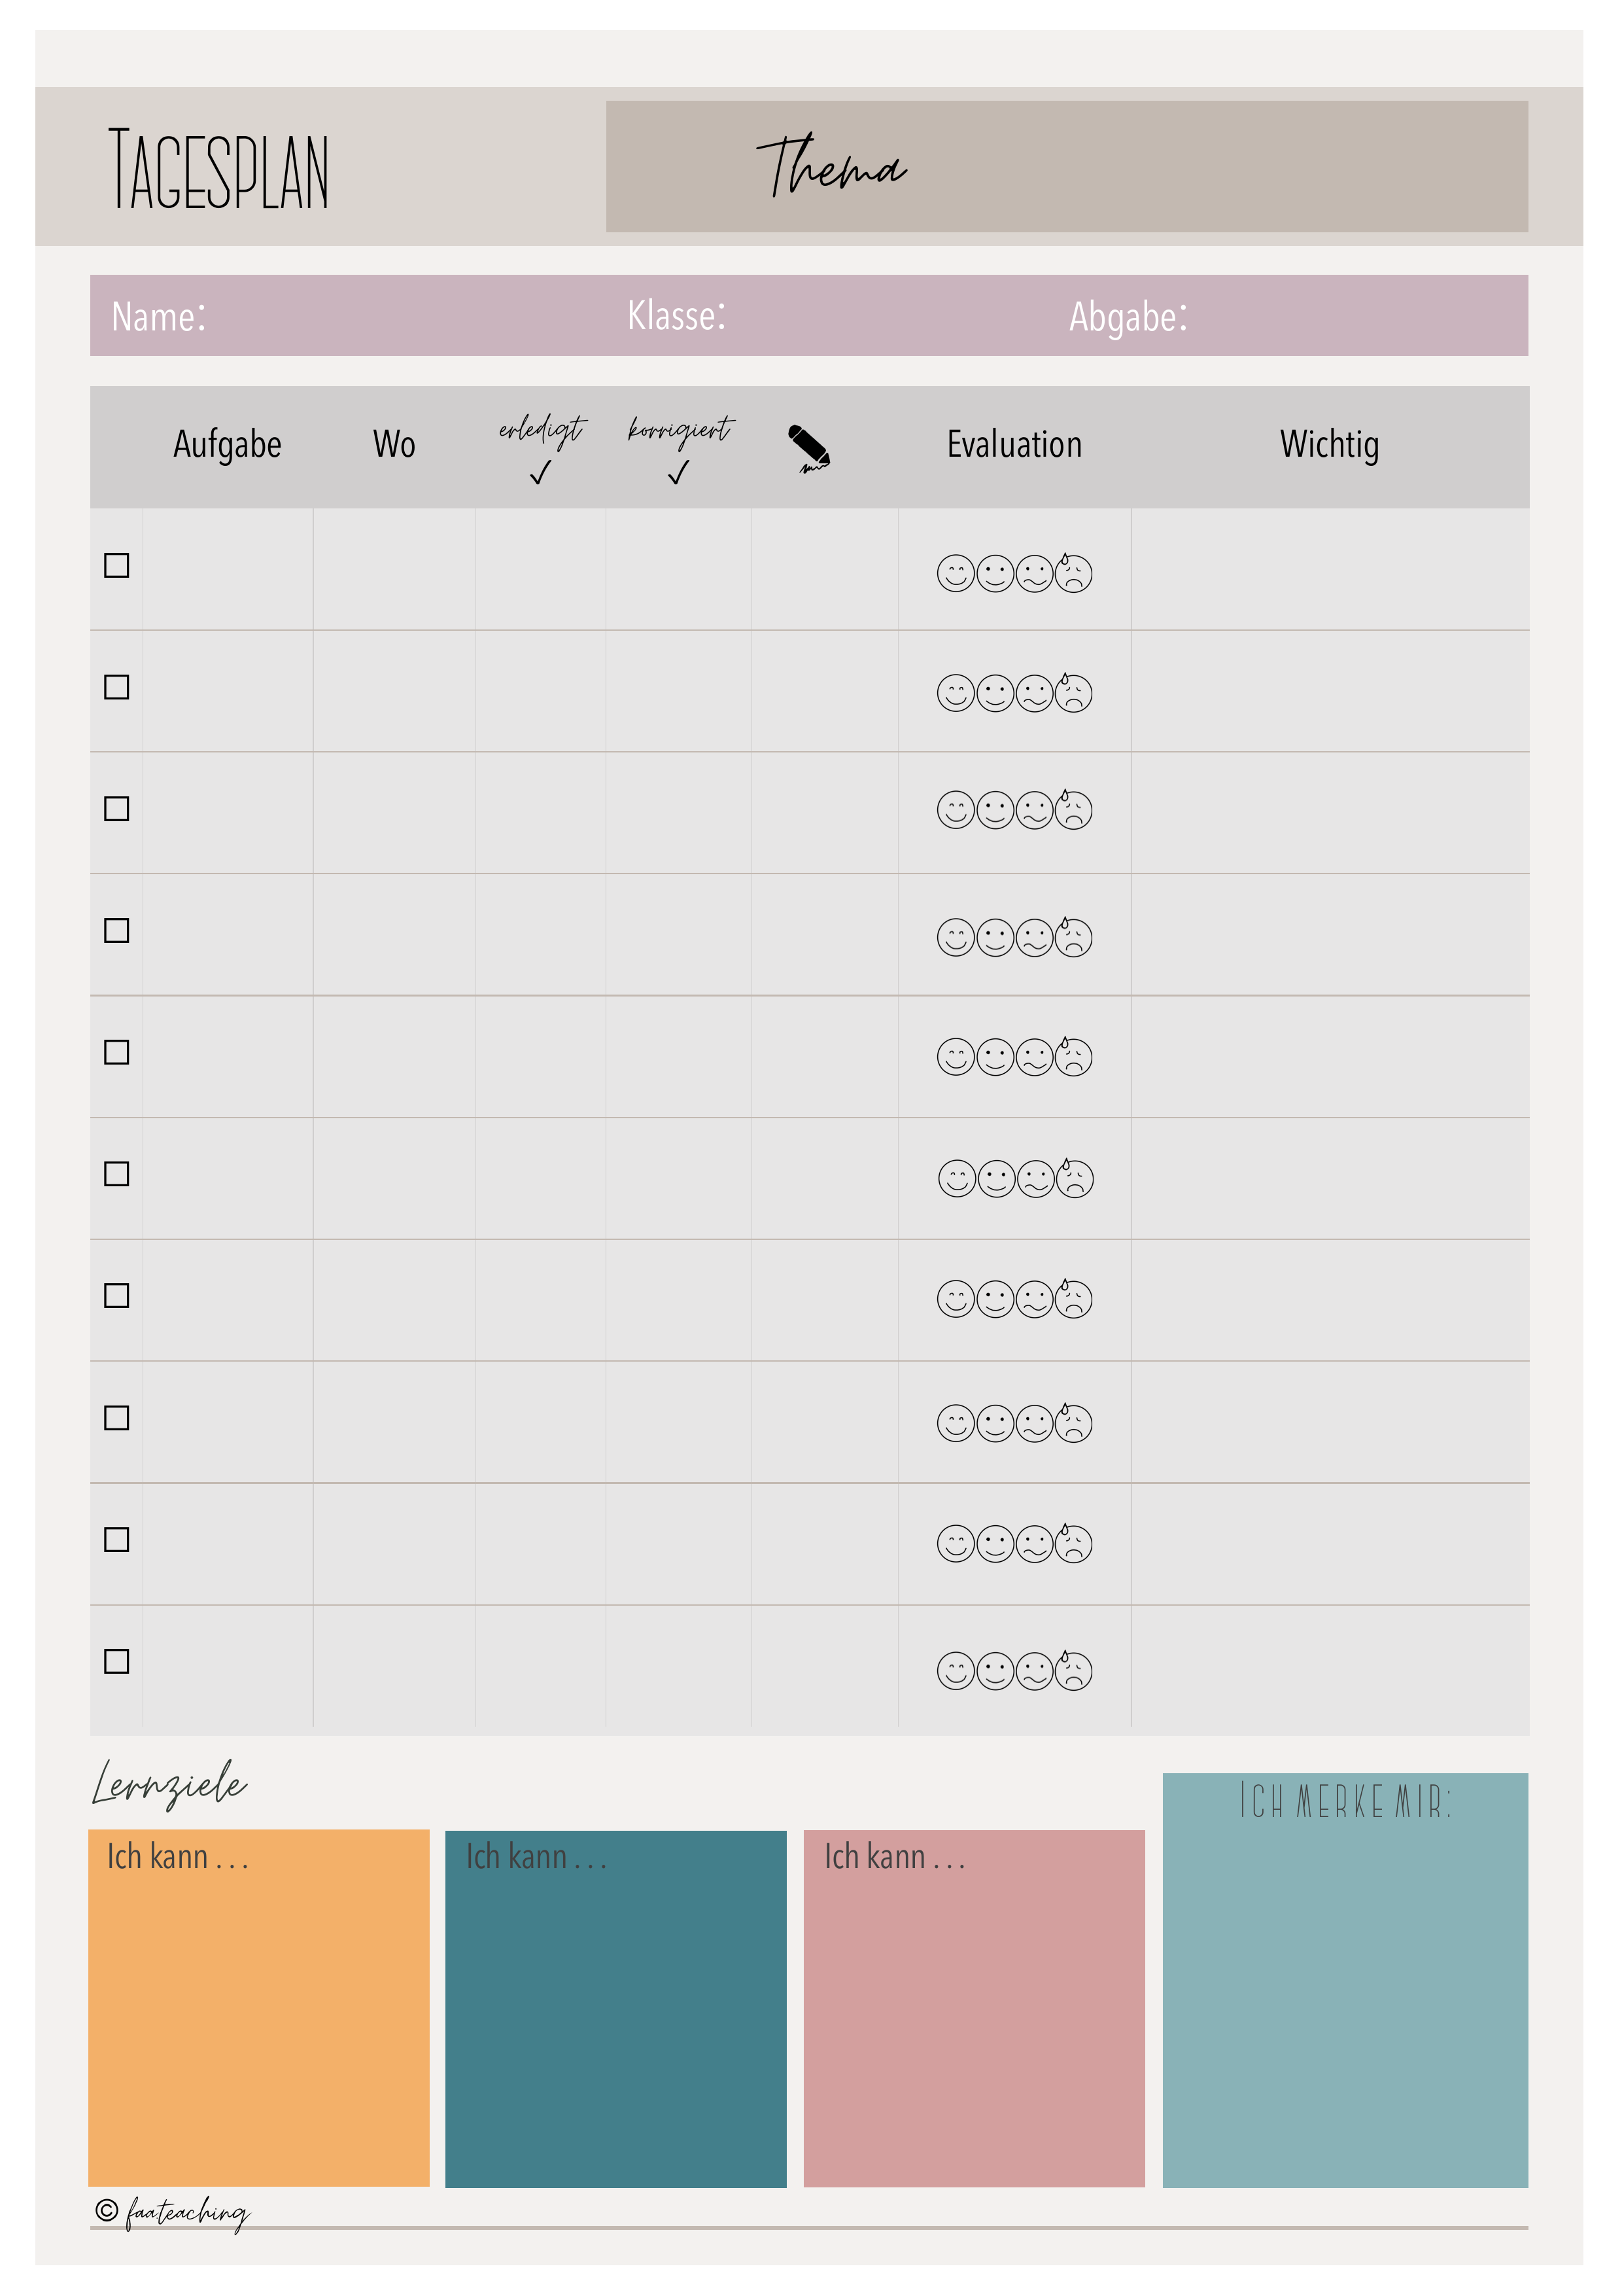Click the copyright symbol beside faateaching
Viewport: 1622px width, 2296px height.
coord(107,2210)
